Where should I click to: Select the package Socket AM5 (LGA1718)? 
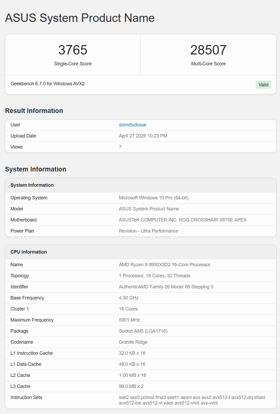click(x=143, y=331)
